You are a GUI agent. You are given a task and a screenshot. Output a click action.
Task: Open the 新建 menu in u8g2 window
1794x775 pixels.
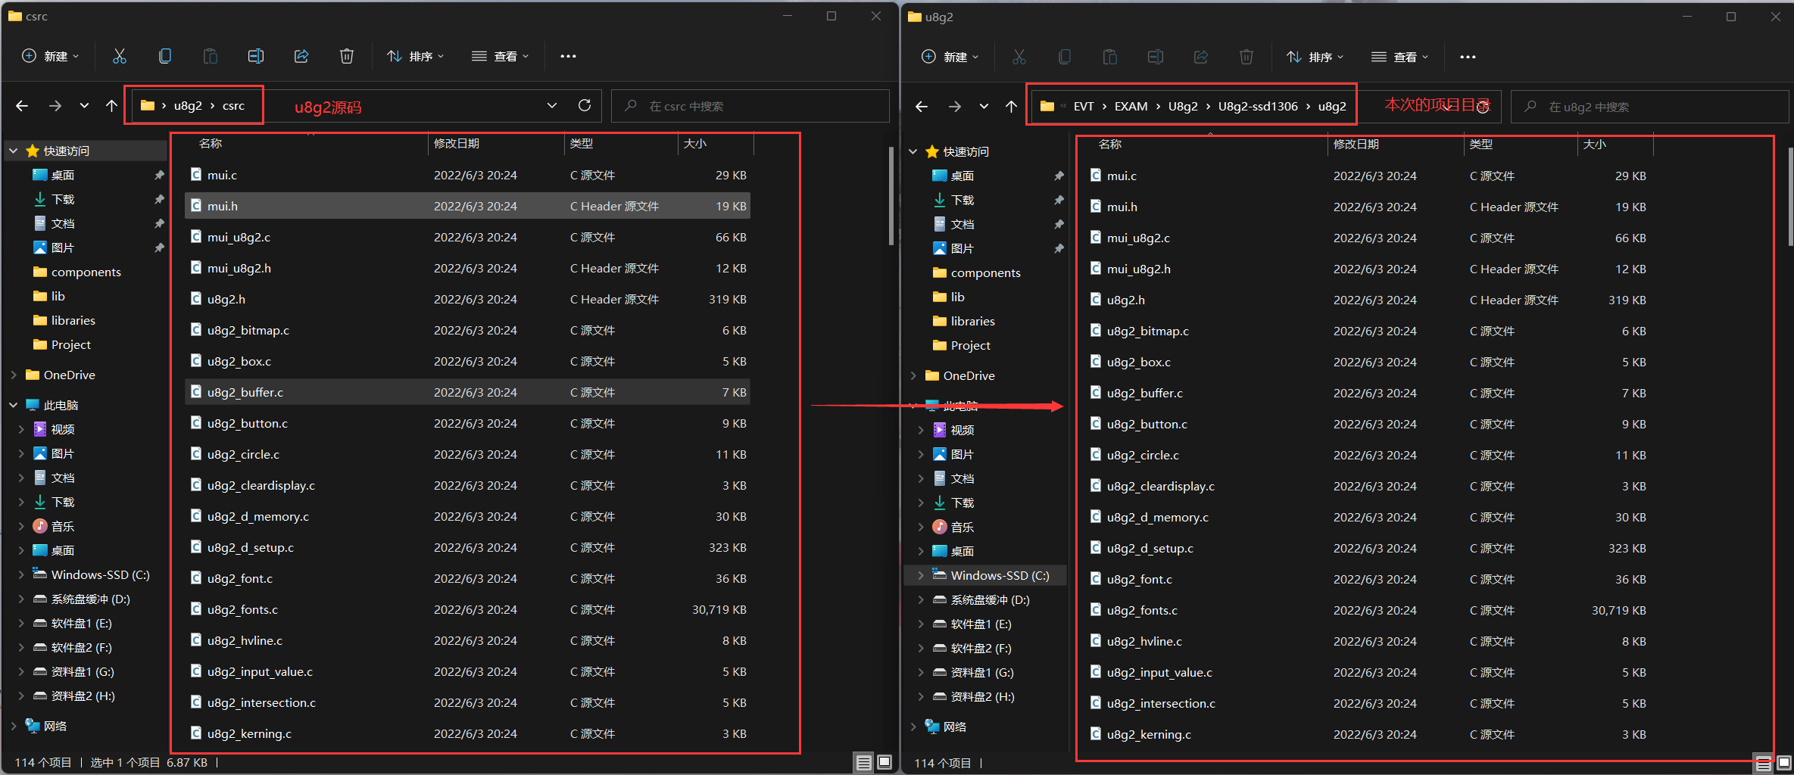tap(950, 57)
